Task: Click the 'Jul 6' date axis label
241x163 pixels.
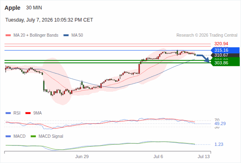Action: pos(158,156)
